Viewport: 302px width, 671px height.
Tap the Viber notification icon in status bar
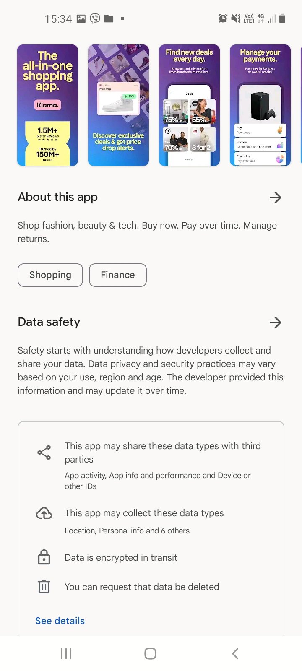pos(95,18)
